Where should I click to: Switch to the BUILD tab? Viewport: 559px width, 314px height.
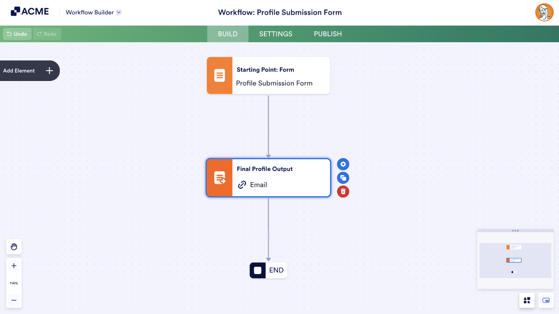click(x=228, y=34)
